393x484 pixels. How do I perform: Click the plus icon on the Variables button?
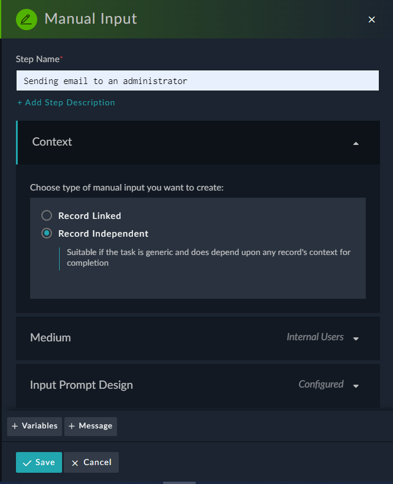point(14,426)
